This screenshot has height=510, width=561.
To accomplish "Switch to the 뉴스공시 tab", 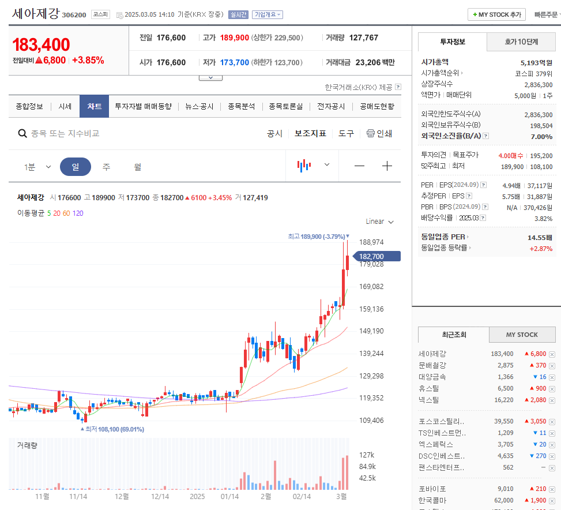I will (199, 106).
